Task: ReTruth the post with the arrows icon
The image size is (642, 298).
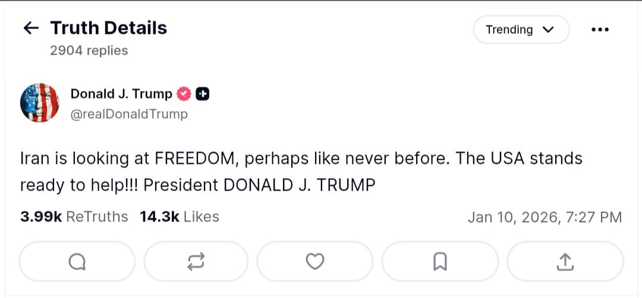Action: click(x=197, y=261)
